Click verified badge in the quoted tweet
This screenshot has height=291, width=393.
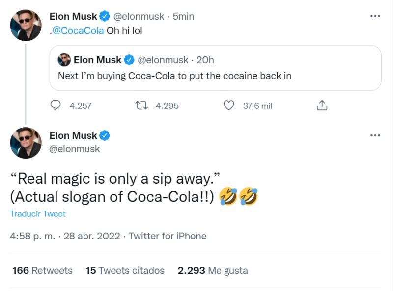point(129,60)
